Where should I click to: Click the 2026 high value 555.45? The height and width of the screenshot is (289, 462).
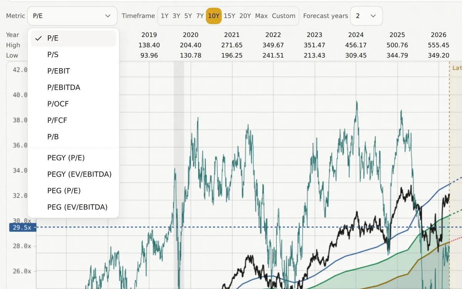tap(439, 45)
